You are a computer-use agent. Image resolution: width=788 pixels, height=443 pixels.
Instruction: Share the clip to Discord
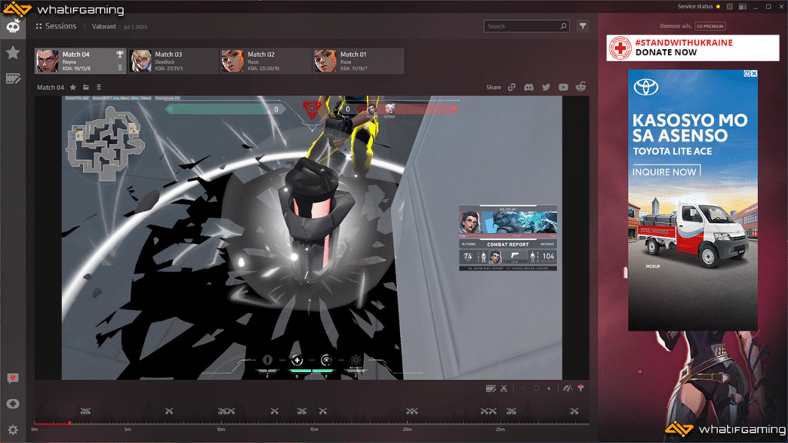(x=529, y=87)
